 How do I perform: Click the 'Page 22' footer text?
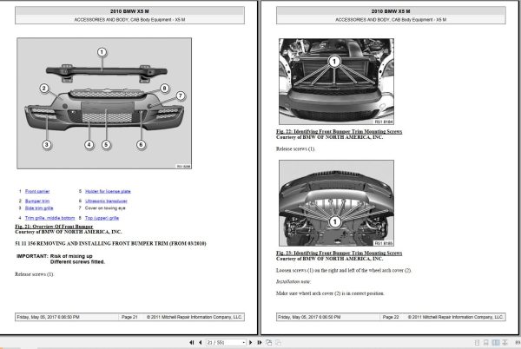[391, 317]
